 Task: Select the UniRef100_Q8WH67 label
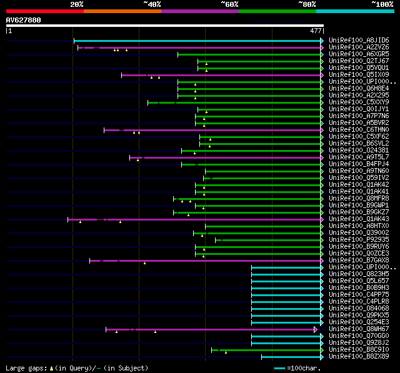pos(359,329)
